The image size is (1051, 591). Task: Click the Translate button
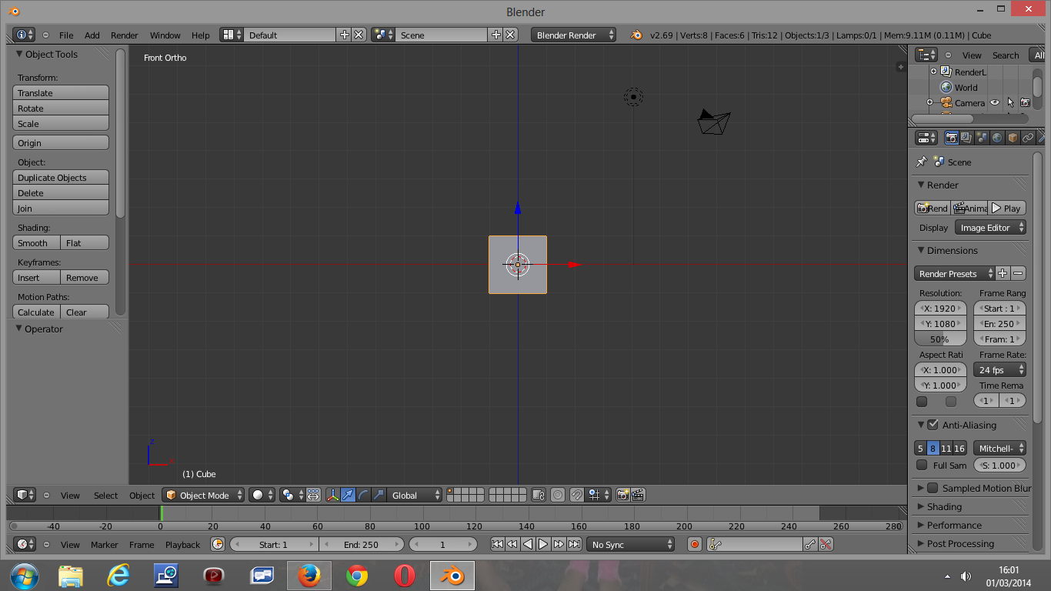coord(61,92)
